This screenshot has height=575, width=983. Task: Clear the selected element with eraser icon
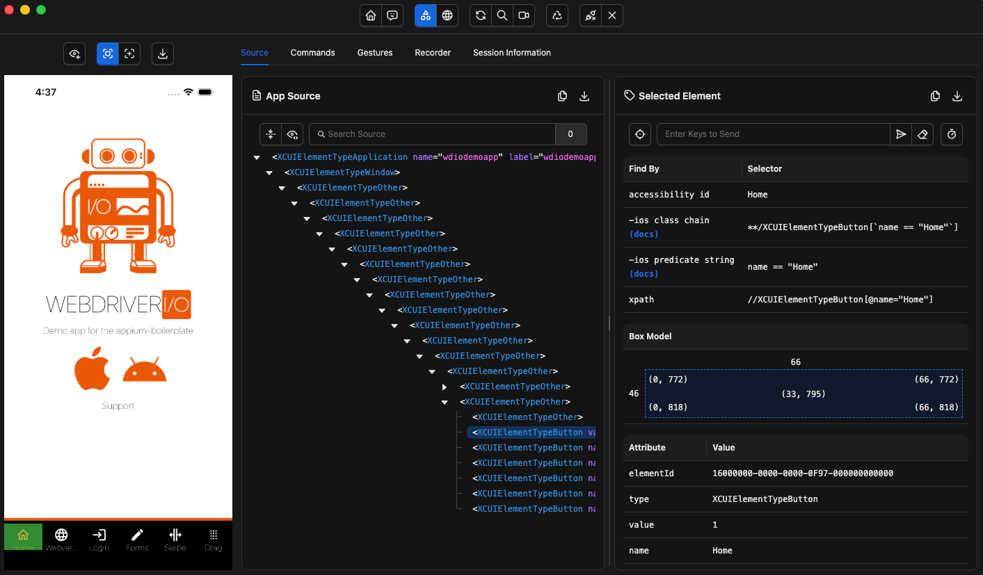922,134
